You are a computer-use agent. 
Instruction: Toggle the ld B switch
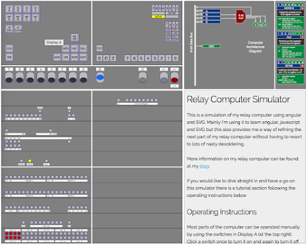[18, 9]
